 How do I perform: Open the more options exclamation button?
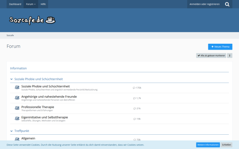[229, 56]
